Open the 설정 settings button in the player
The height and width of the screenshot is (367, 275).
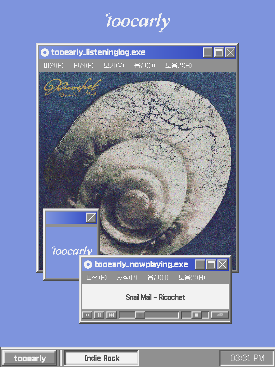219,315
